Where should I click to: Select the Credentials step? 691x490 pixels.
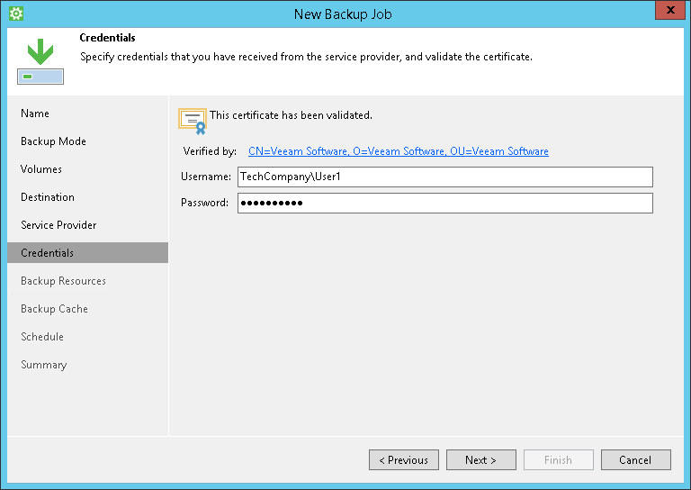pyautogui.click(x=48, y=253)
